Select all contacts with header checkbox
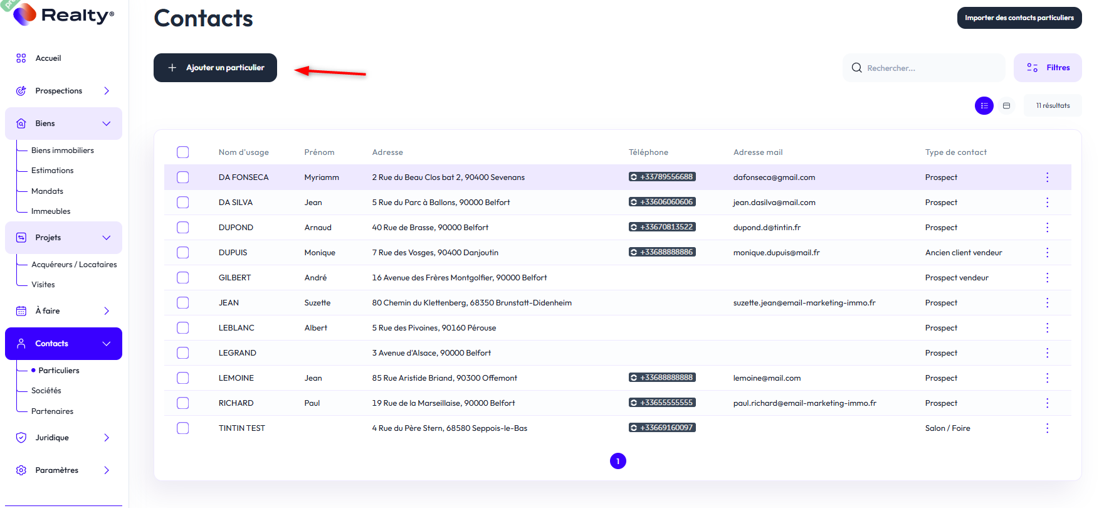The height and width of the screenshot is (508, 1104). pyautogui.click(x=183, y=152)
